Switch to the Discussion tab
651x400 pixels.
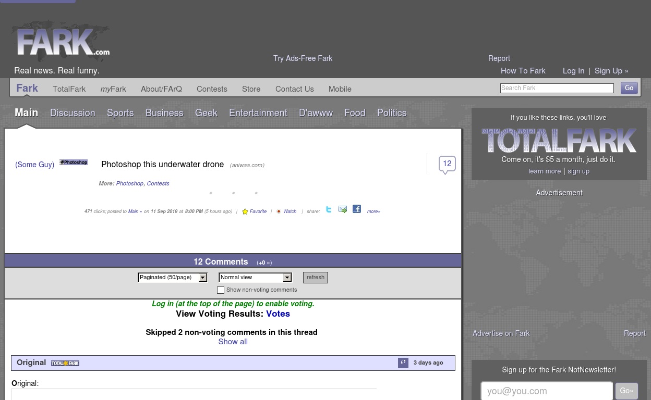73,113
